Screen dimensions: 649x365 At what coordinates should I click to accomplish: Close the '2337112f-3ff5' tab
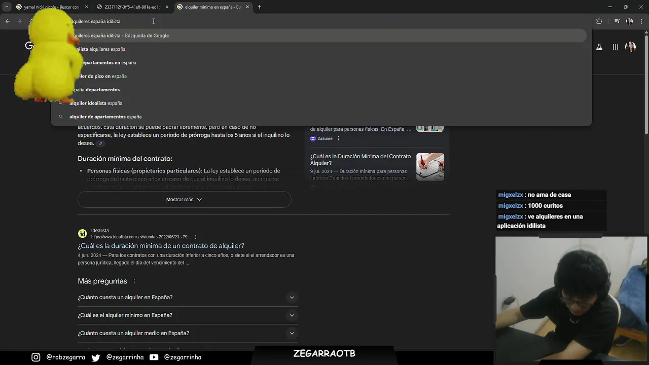tap(167, 7)
